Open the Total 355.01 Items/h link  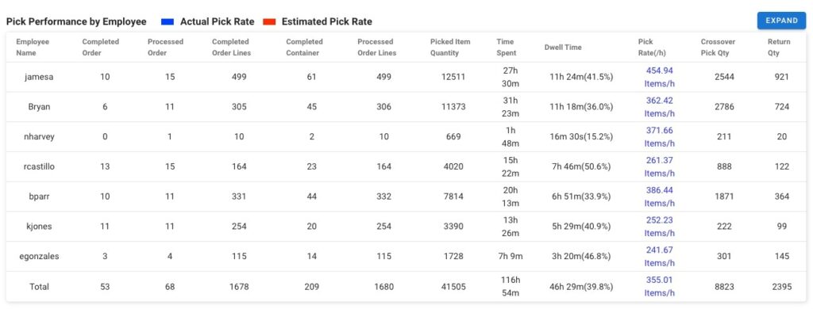660,286
